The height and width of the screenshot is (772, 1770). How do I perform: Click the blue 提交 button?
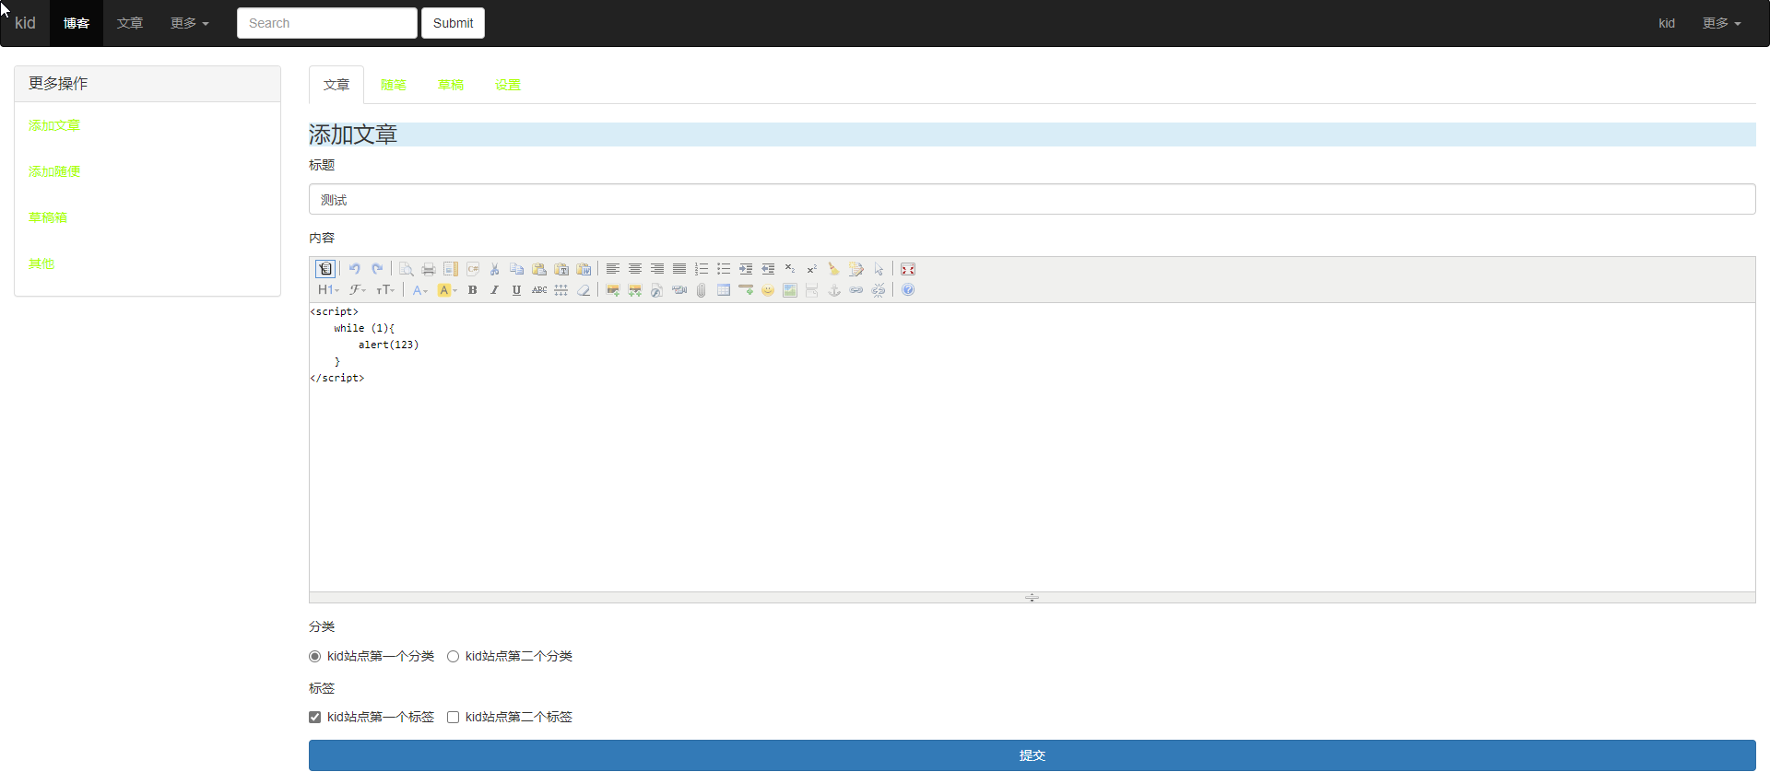pos(1032,755)
